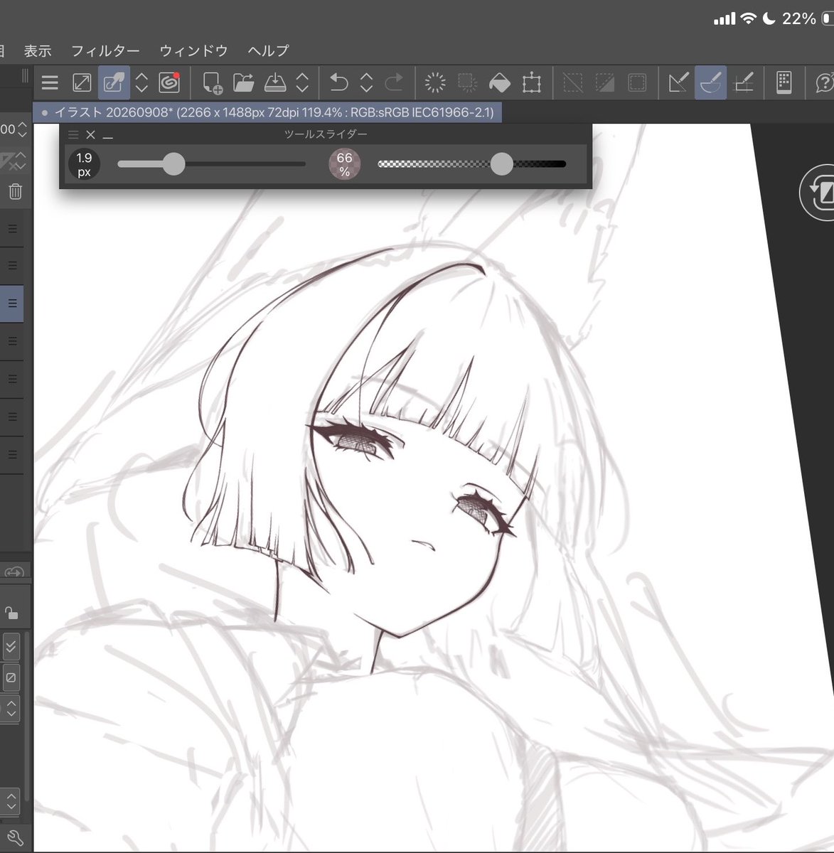Click the save/export tray icon
This screenshot has width=834, height=853.
[x=275, y=83]
